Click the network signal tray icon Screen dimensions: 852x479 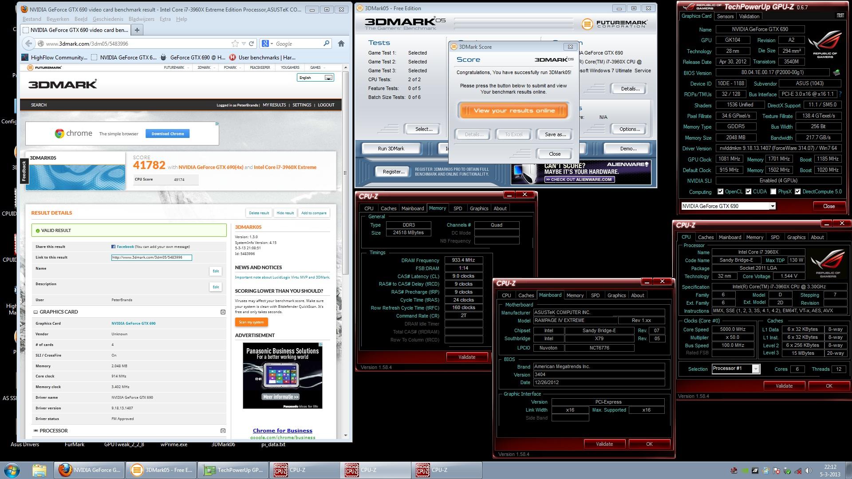click(x=798, y=471)
